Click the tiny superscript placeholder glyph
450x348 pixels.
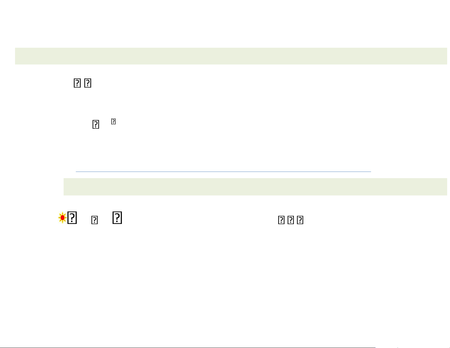click(113, 122)
